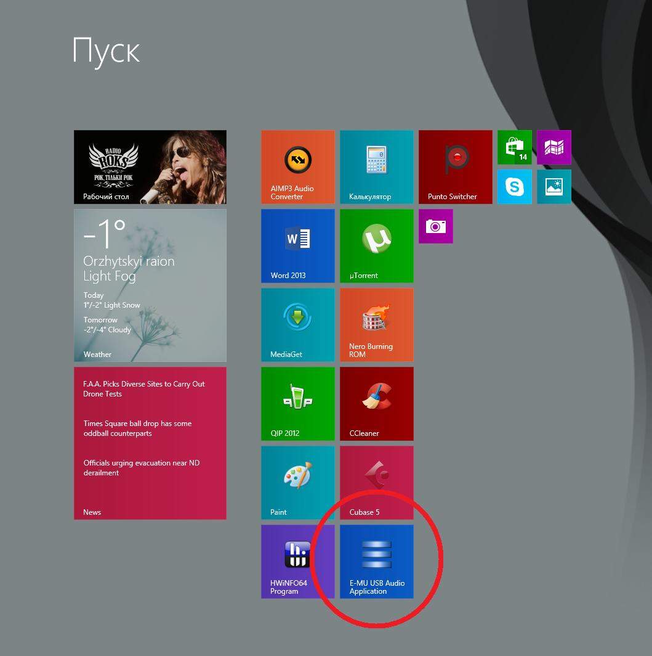
Task: Launch the µTorrent tile
Action: [377, 246]
